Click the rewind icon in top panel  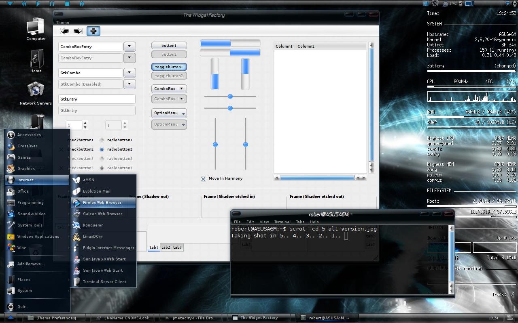point(23,4)
